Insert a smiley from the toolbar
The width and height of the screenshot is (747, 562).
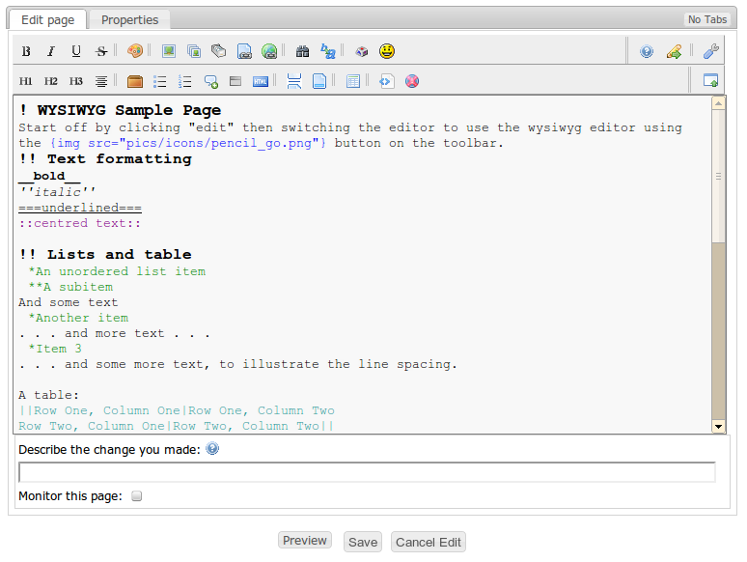point(387,51)
